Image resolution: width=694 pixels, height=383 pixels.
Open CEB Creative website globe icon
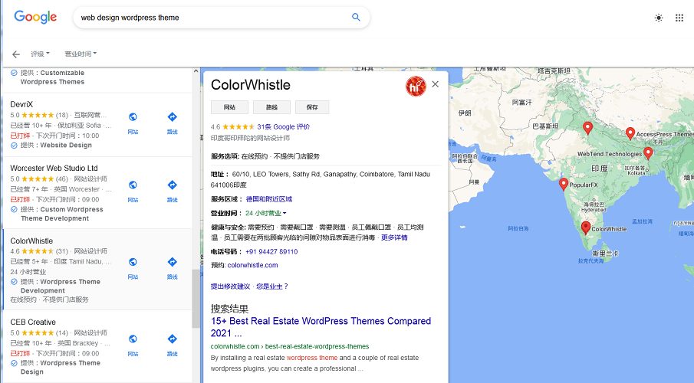[133, 339]
